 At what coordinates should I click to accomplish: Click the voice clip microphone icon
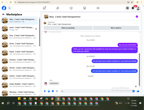tap(45, 91)
